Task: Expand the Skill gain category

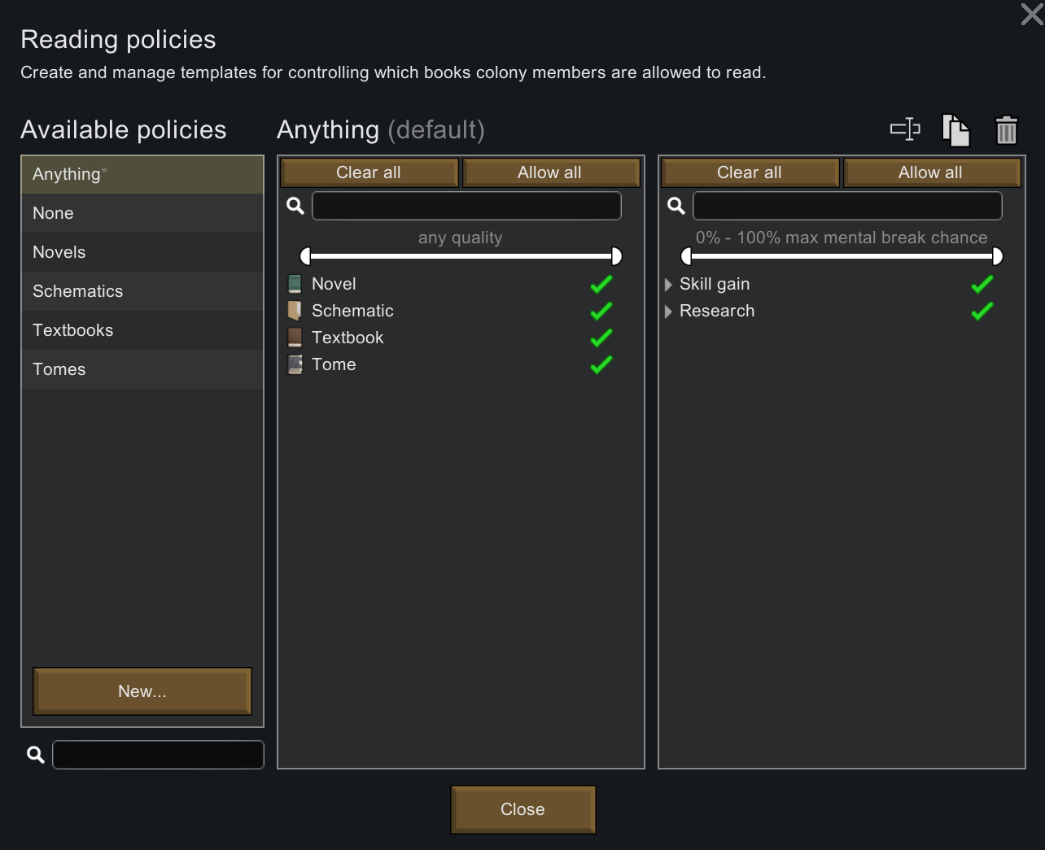Action: tap(668, 284)
